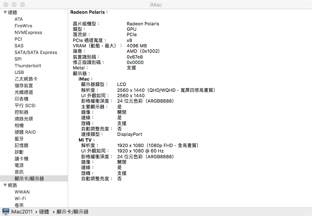Select 硬體 RAID entry
The width and height of the screenshot is (312, 216).
[x=25, y=132]
